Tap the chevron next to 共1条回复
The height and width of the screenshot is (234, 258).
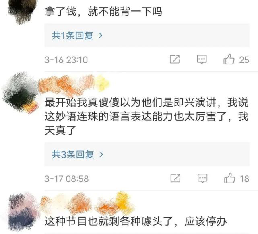(101, 35)
